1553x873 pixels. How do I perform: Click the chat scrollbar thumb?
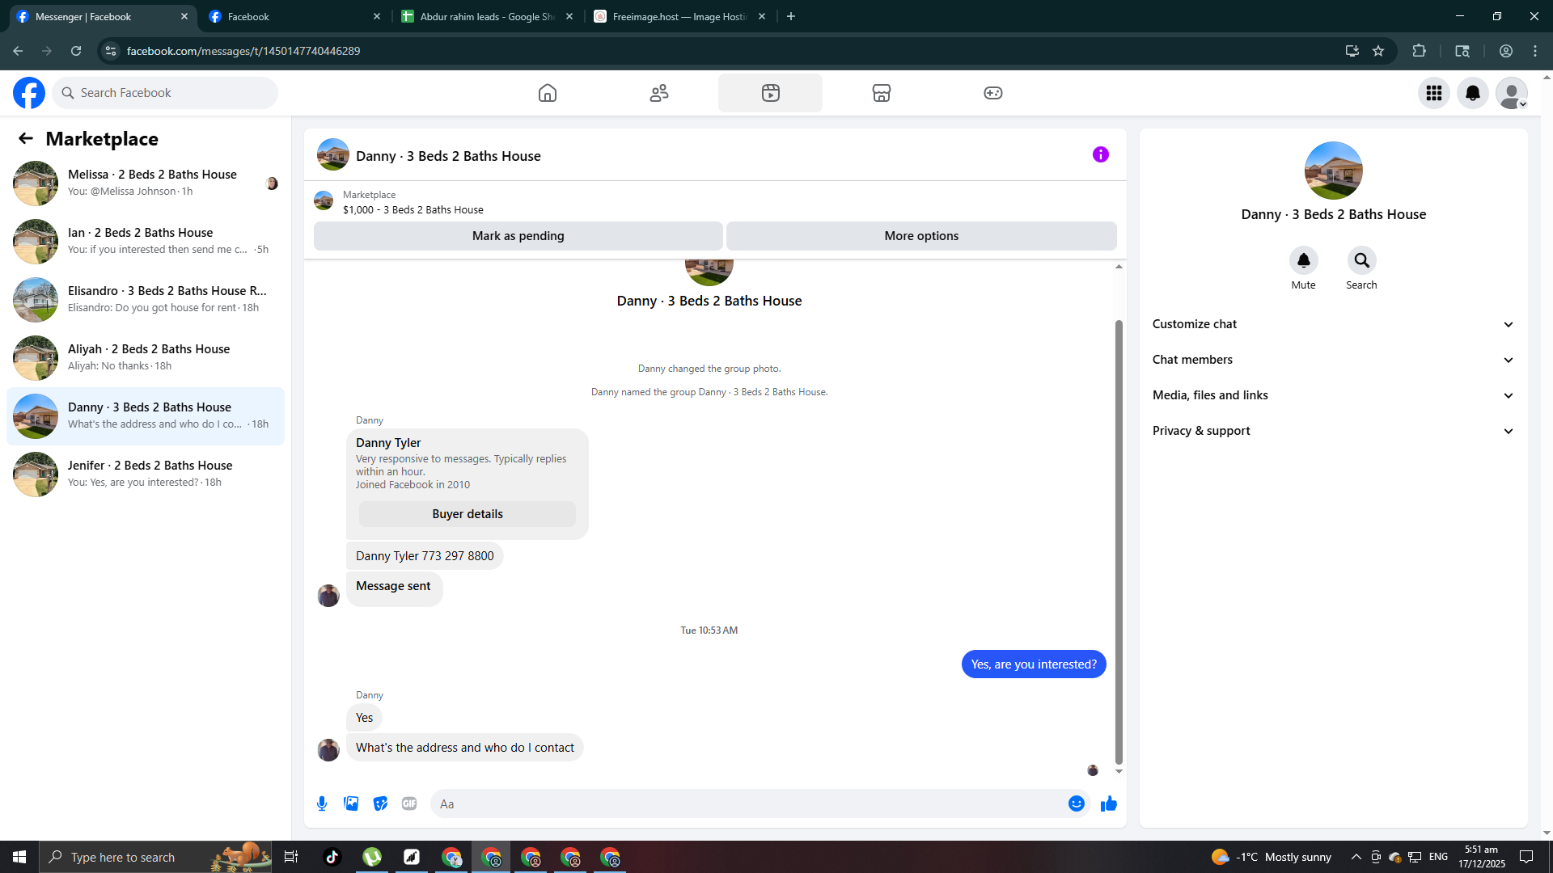[1119, 542]
